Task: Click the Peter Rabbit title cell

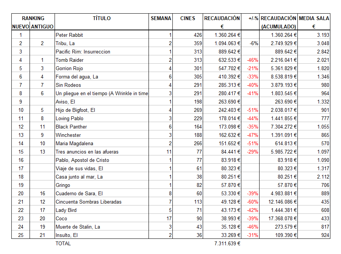Action: coord(69,35)
